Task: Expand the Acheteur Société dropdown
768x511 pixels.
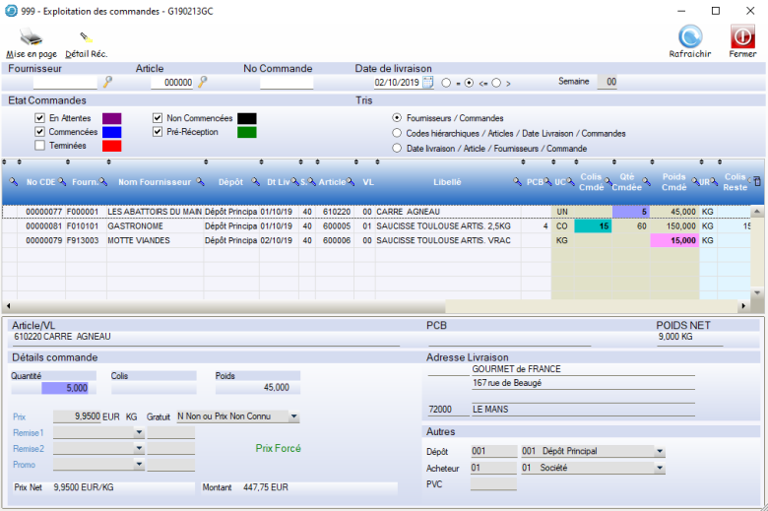Action: tap(658, 468)
